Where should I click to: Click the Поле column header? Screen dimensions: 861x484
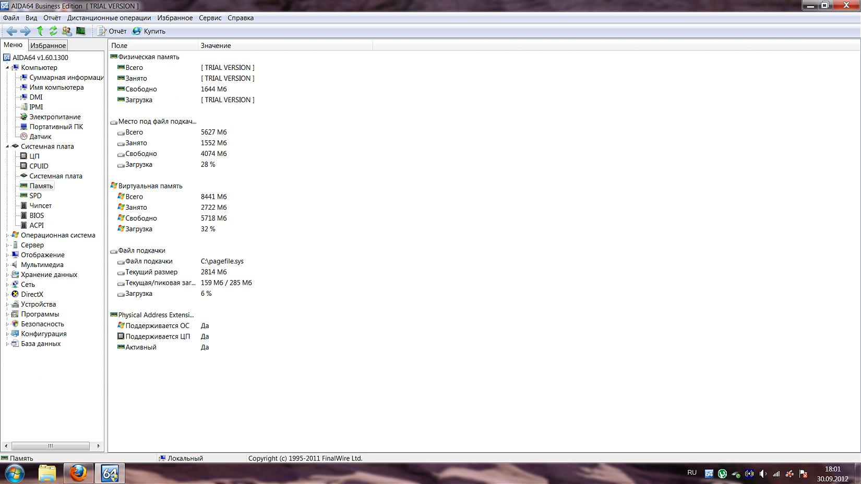(153, 45)
